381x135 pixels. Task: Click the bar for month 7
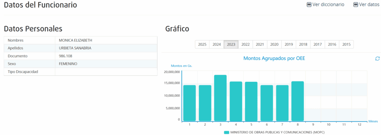(x=282, y=103)
